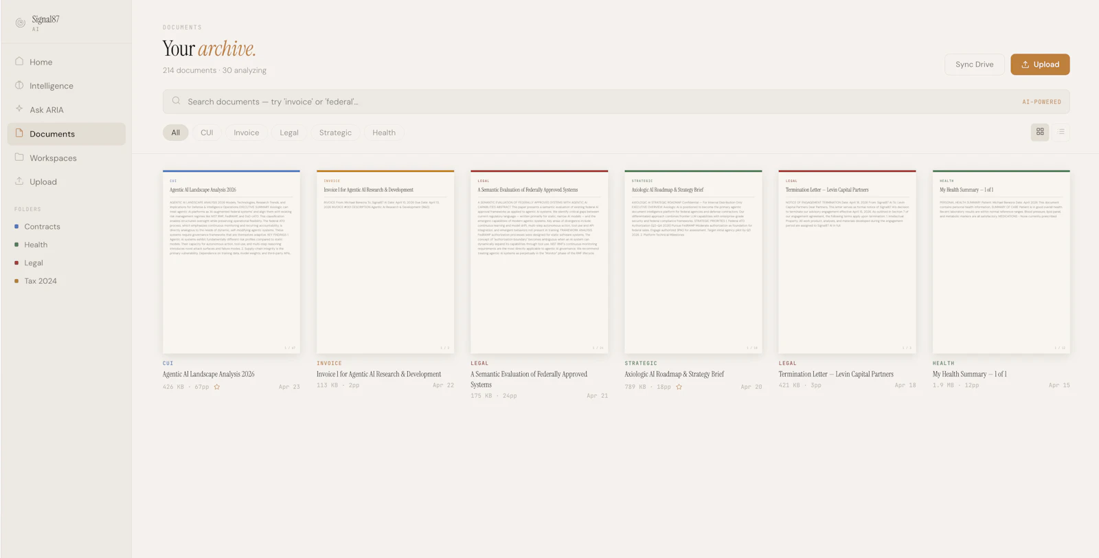
Task: Select the All filter chip
Action: pos(176,133)
